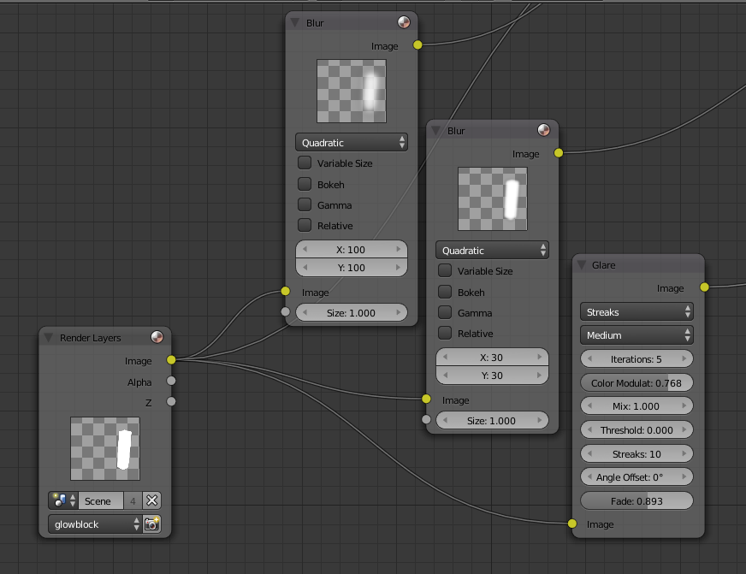Click the Y: 30 blur field
The width and height of the screenshot is (746, 574).
pyautogui.click(x=492, y=376)
